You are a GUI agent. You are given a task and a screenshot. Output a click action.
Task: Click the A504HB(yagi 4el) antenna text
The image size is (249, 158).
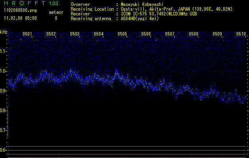point(140,19)
